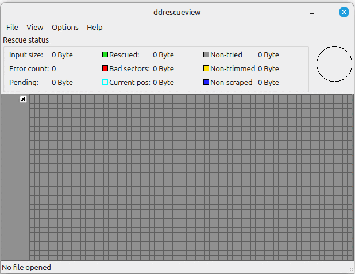355x274 pixels.
Task: Click the 'Non-trimmed' label
Action: click(x=233, y=68)
